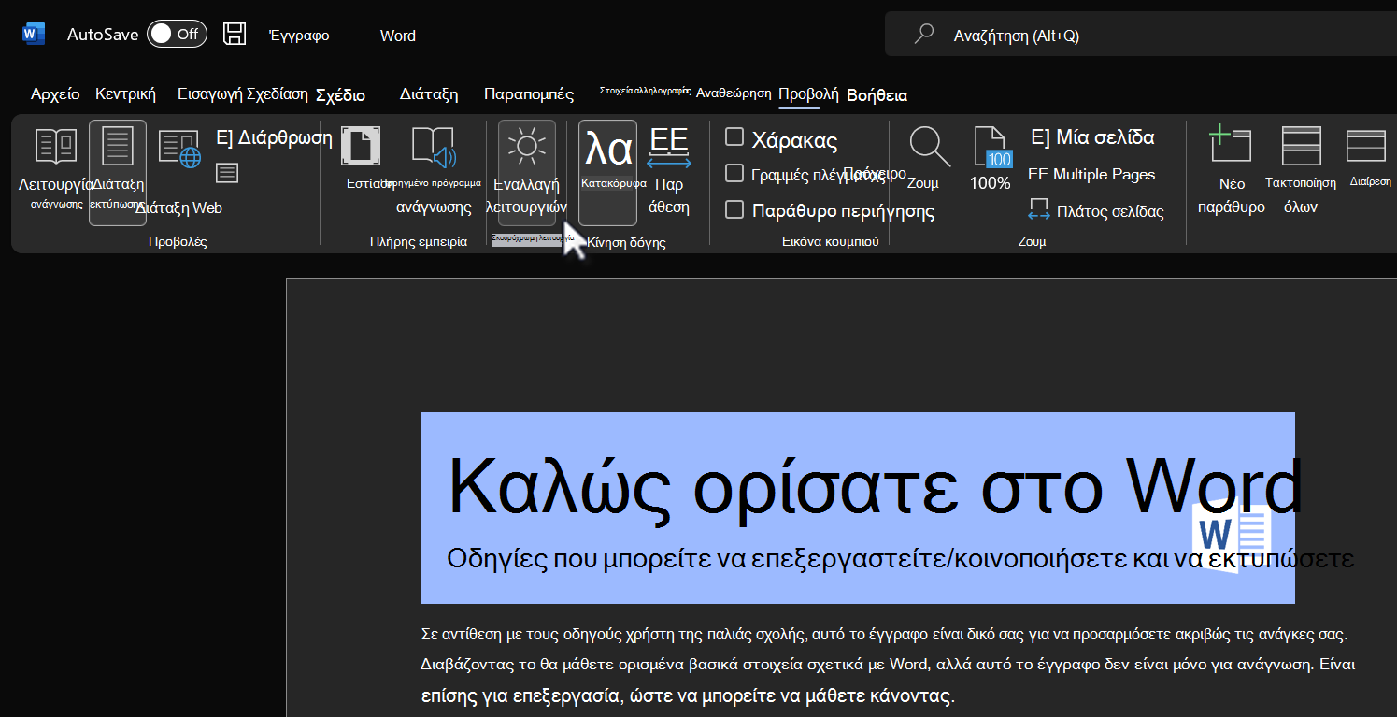
Task: Open the Παραπομπές tab
Action: (529, 93)
